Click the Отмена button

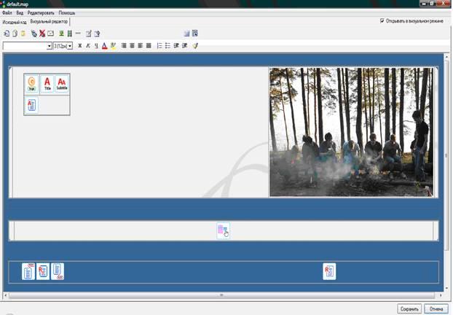point(436,308)
